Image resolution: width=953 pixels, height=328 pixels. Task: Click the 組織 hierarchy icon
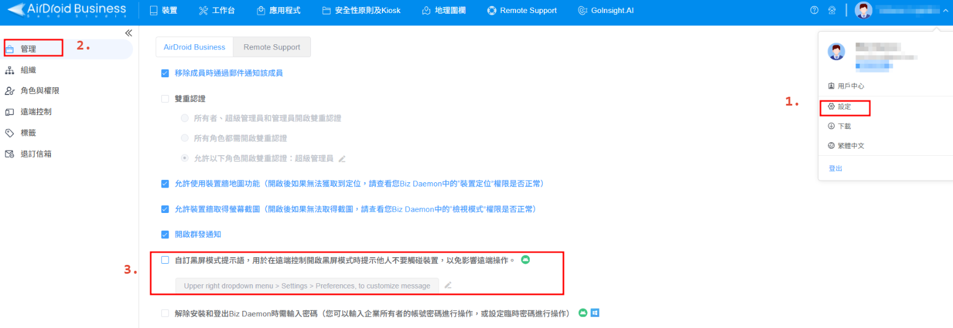9,70
